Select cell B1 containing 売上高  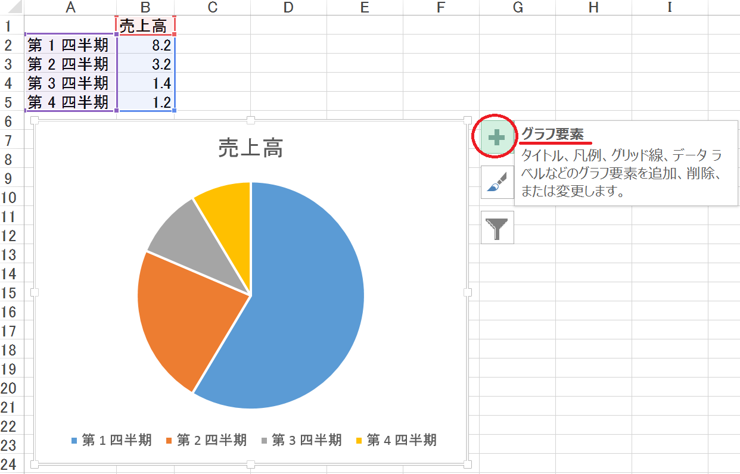pos(145,26)
